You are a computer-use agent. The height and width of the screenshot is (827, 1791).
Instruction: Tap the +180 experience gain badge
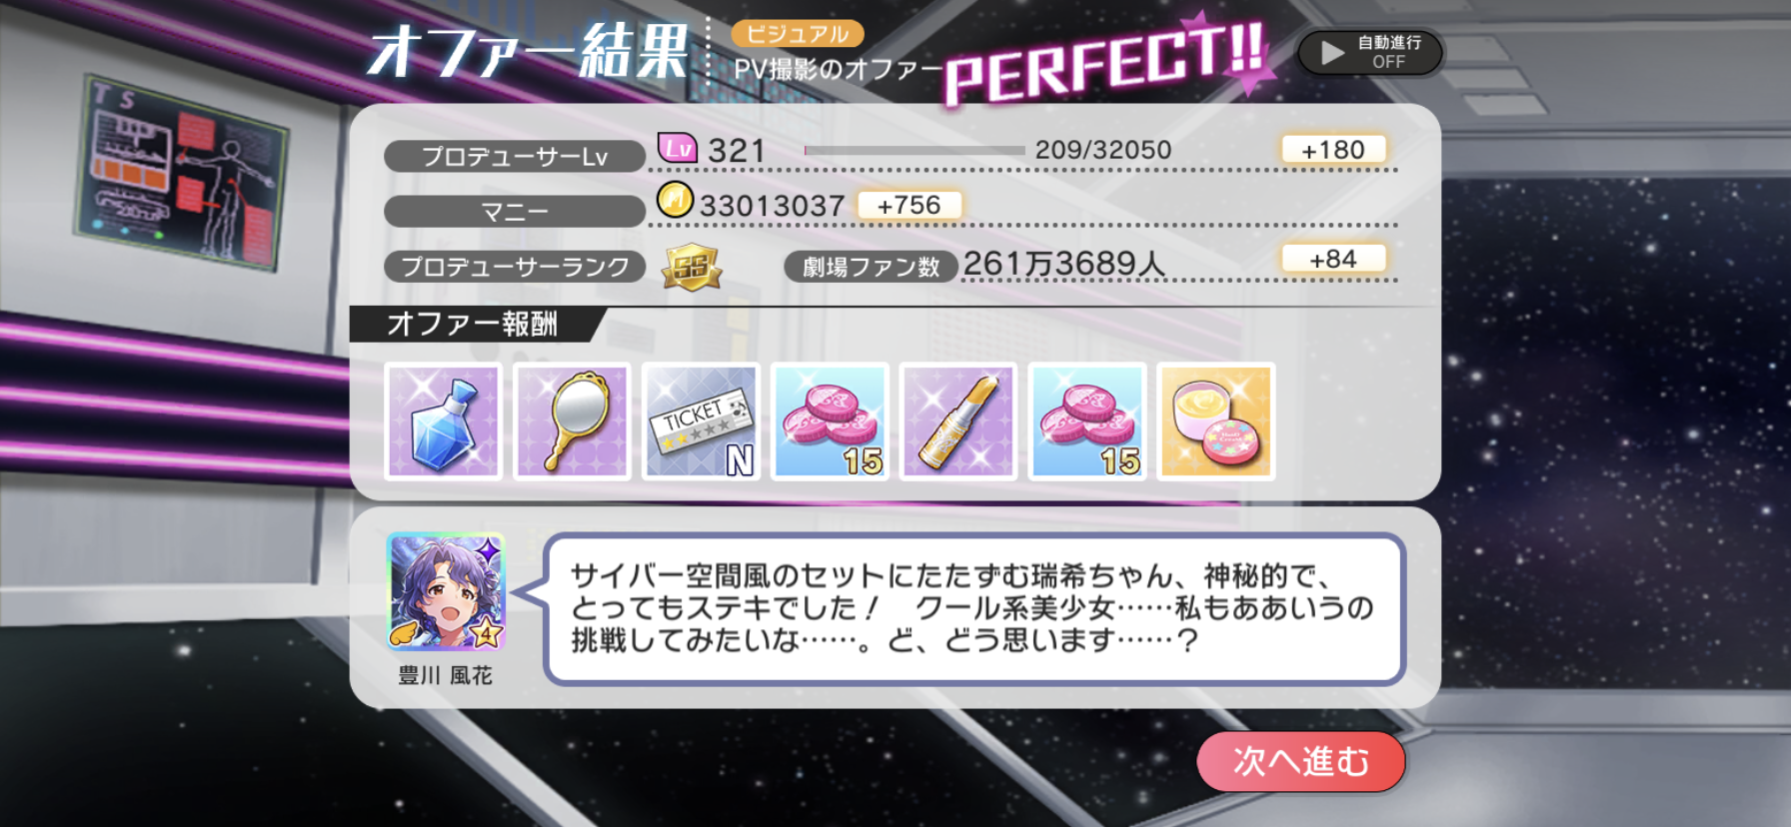click(x=1333, y=150)
